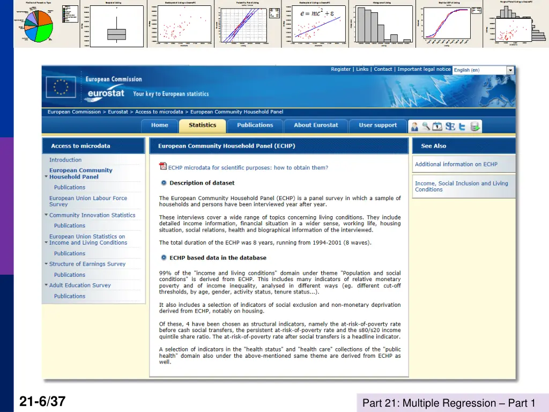Open the English (en) language dropdown
Viewport: 549px width, 412px height.
tap(483, 70)
